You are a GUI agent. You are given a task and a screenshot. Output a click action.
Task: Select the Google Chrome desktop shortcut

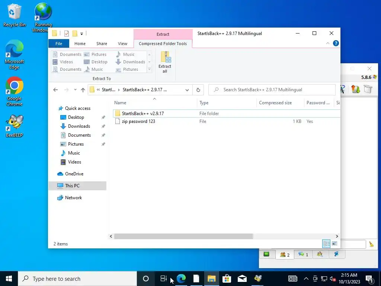(x=15, y=92)
